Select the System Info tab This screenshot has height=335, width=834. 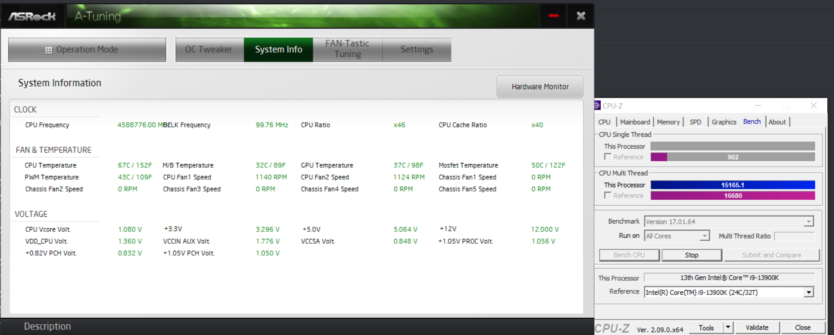pyautogui.click(x=278, y=49)
